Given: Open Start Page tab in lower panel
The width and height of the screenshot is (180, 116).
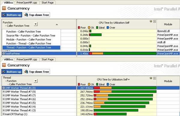Looking at the screenshot, I should [47, 60].
